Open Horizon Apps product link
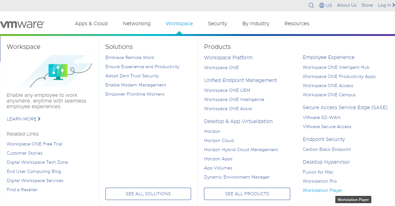 tap(218, 159)
